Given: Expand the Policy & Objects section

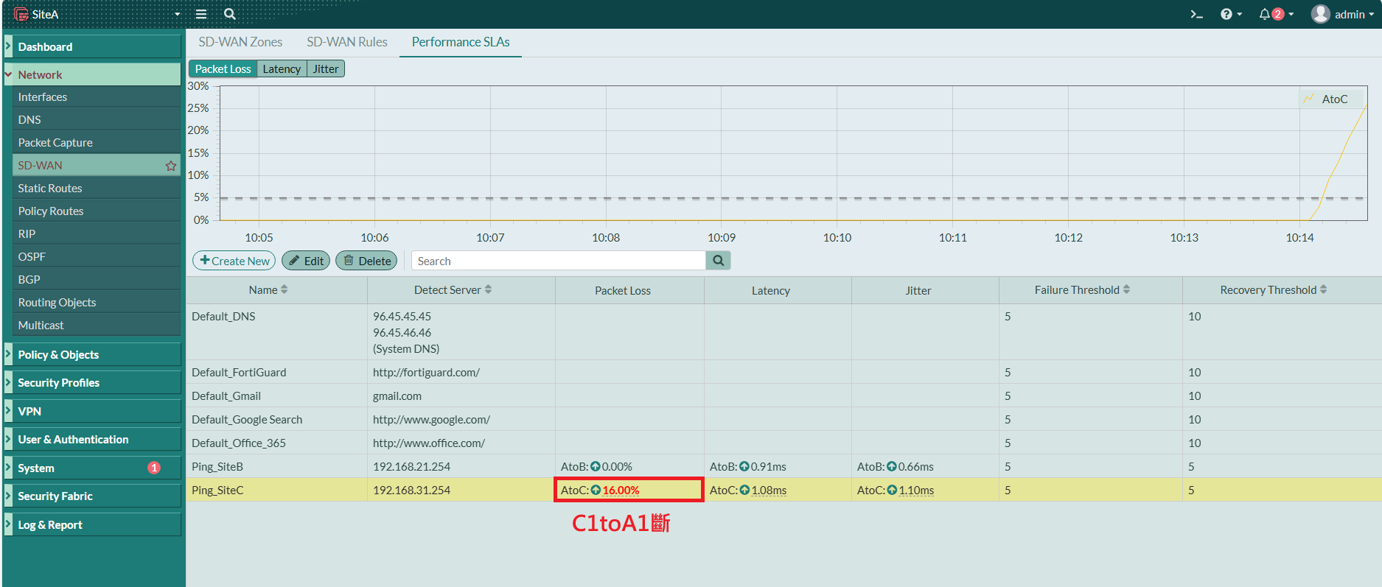Looking at the screenshot, I should point(92,354).
